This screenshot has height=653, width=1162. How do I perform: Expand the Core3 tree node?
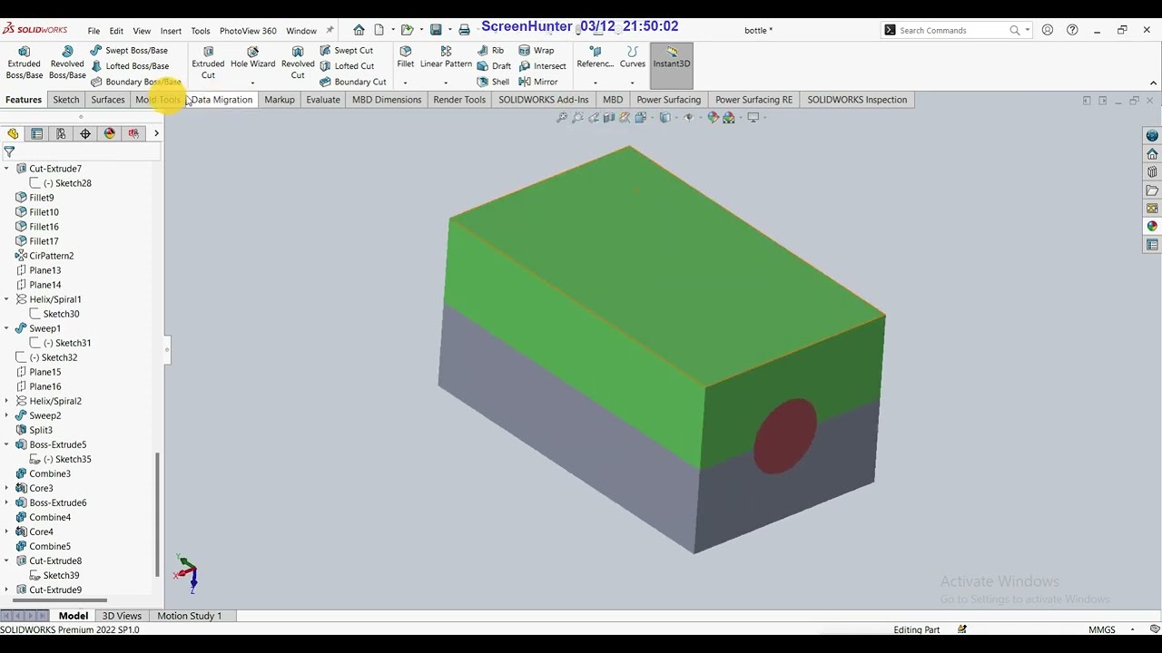click(7, 488)
